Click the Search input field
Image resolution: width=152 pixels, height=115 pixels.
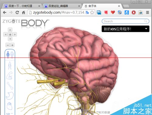[x=126, y=21]
